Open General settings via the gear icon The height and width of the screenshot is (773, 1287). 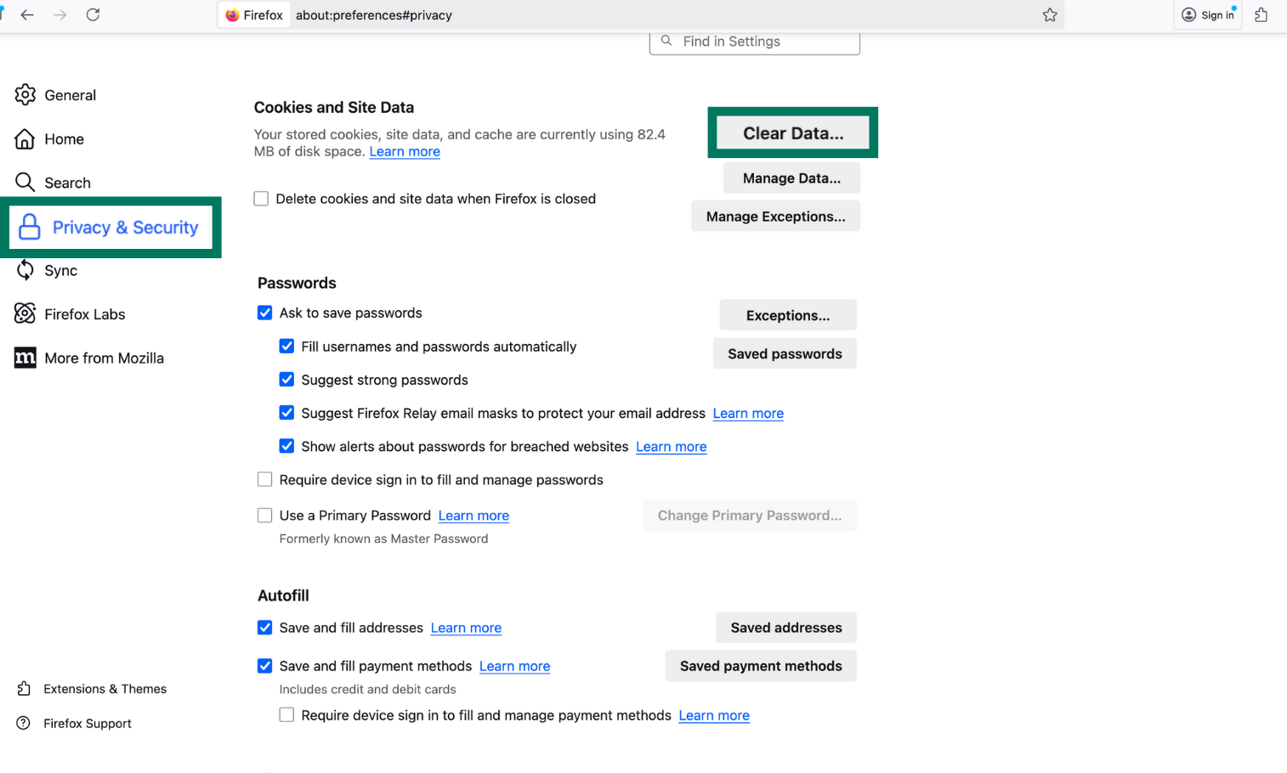[26, 95]
